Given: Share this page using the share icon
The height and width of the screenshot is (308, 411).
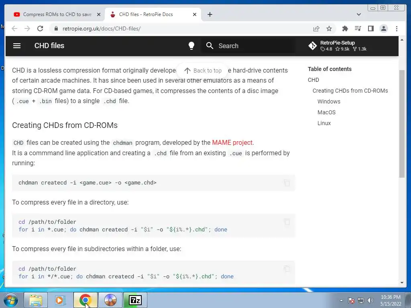Looking at the screenshot, I should (316, 28).
